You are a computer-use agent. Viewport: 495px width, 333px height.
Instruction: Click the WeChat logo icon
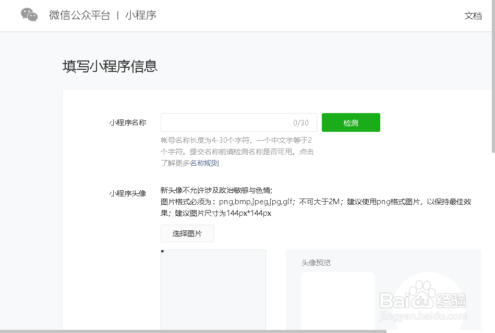coord(29,15)
